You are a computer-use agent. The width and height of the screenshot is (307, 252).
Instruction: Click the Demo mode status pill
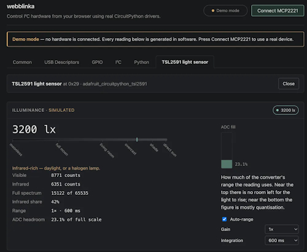tap(225, 10)
